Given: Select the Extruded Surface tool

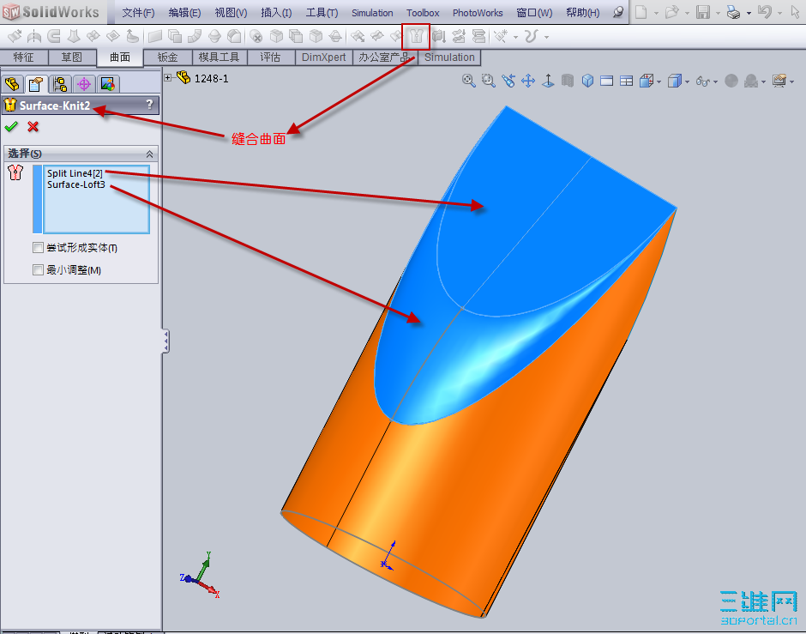Looking at the screenshot, I should [x=15, y=36].
